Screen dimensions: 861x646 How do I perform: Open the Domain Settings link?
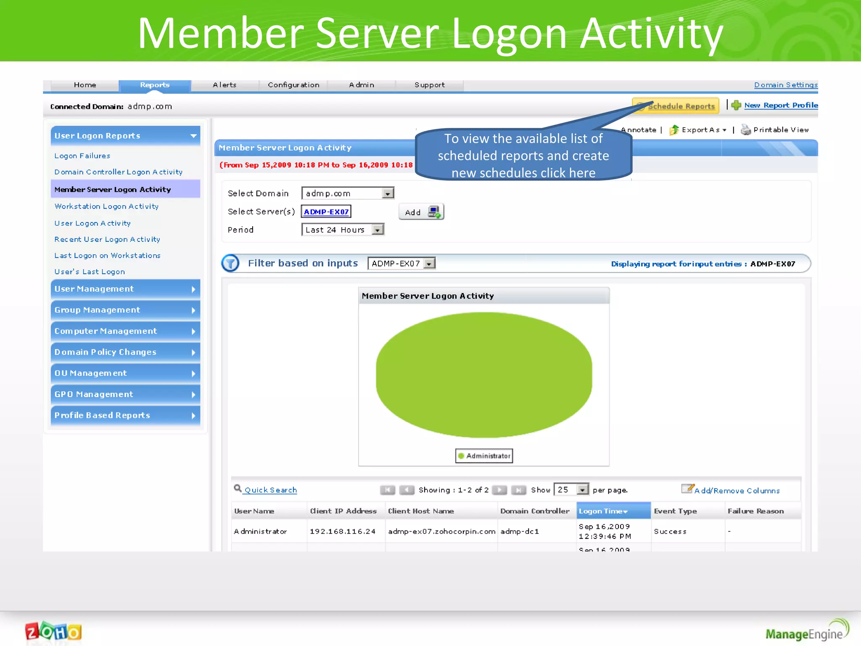[786, 85]
